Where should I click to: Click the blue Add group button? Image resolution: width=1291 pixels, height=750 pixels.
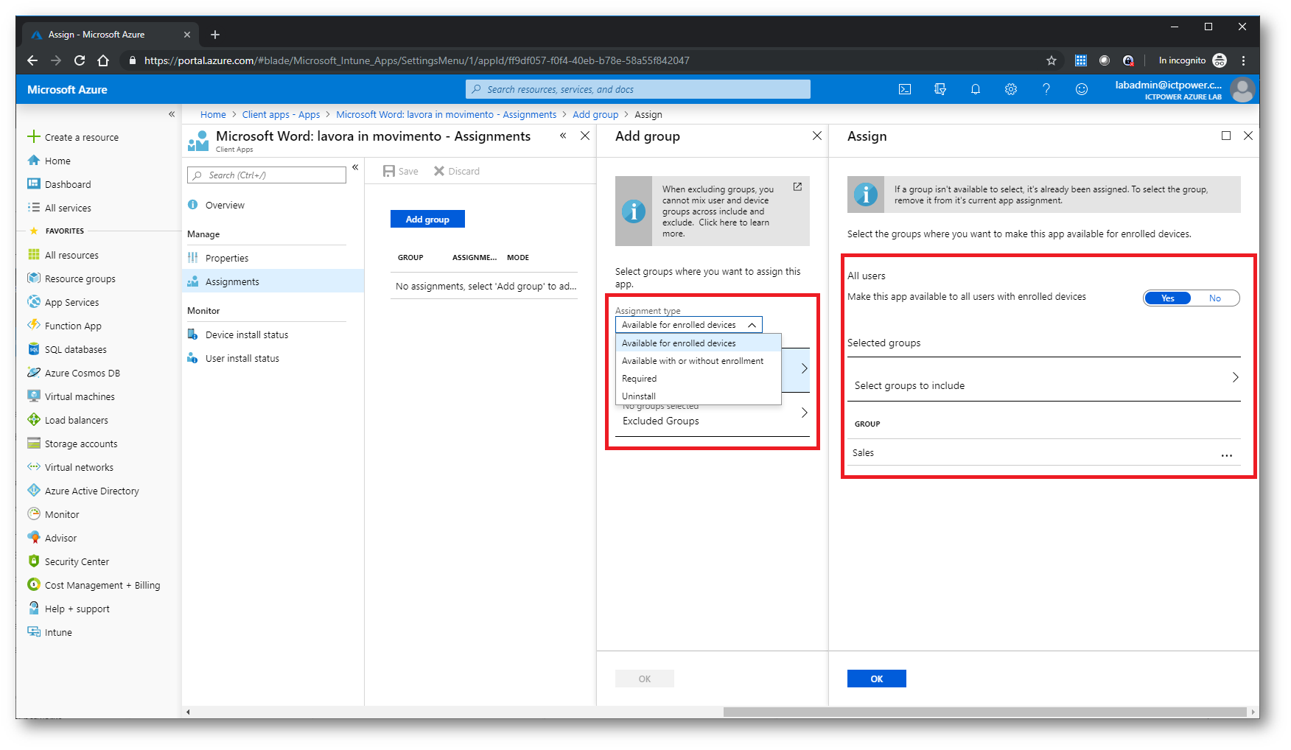point(427,219)
